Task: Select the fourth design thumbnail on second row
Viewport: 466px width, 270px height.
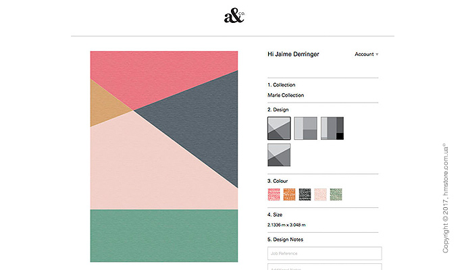Action: click(x=279, y=155)
